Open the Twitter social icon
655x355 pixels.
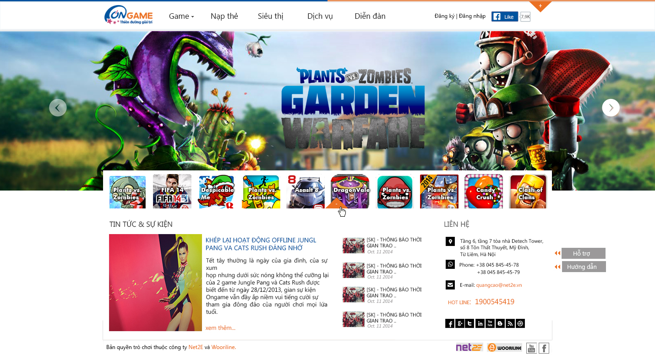[469, 323]
